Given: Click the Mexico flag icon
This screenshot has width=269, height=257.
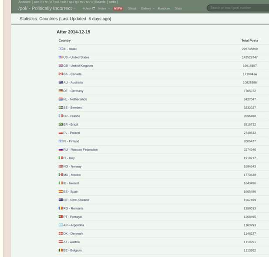Looking at the screenshot, I should click(x=61, y=175).
